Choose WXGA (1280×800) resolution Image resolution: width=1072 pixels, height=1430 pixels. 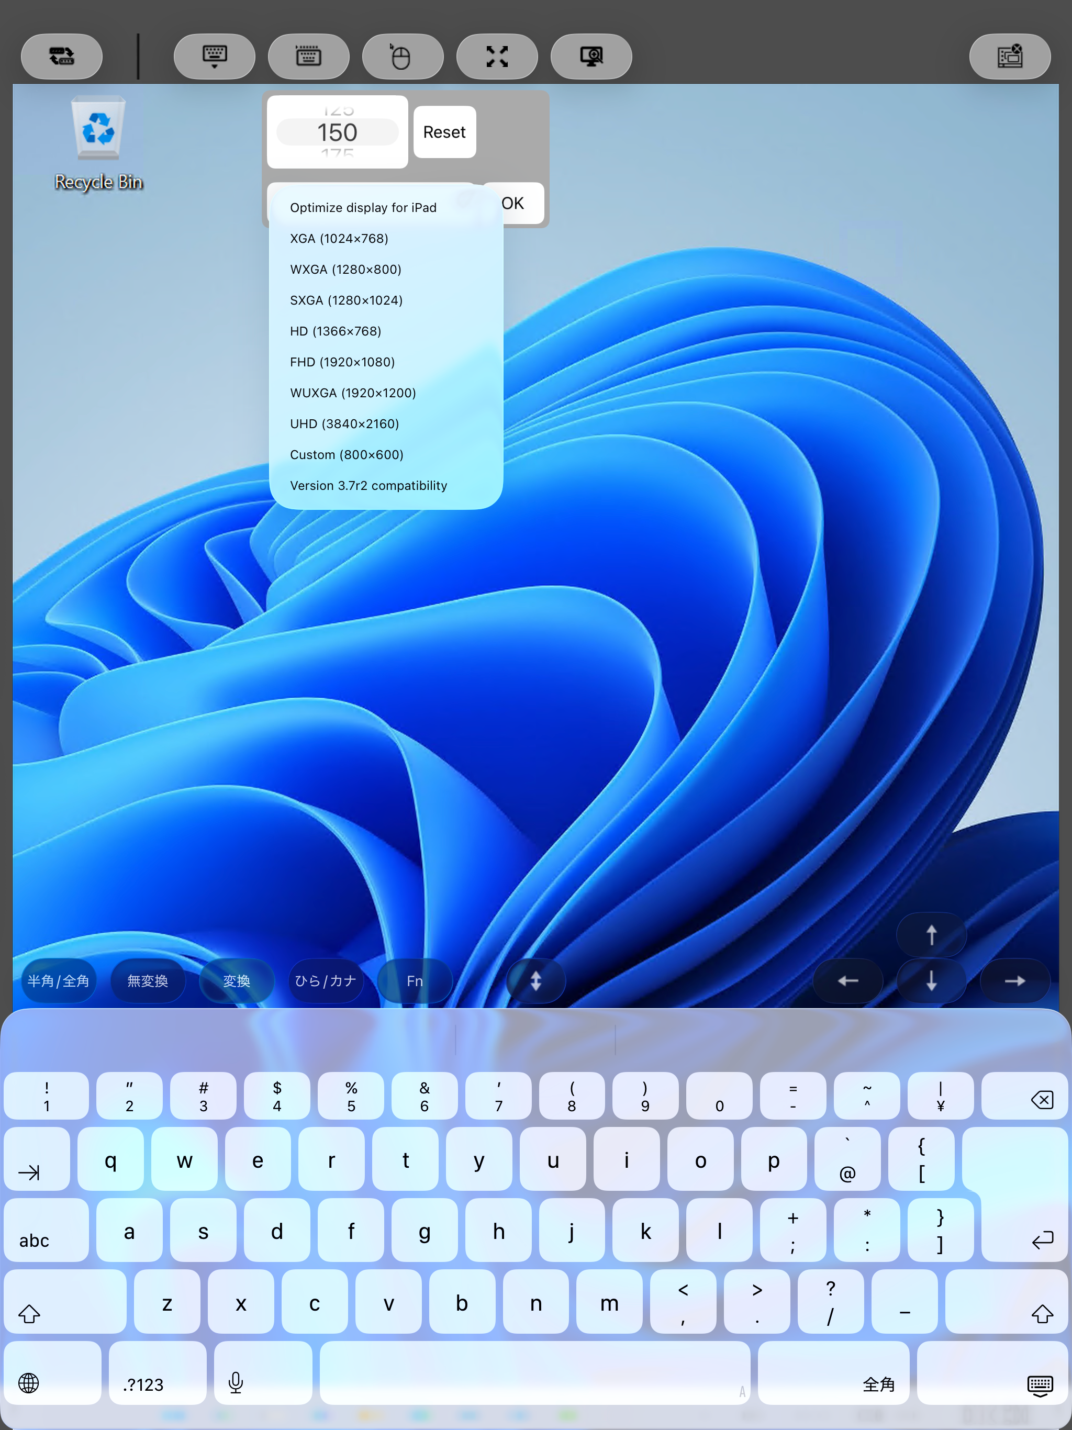point(386,270)
